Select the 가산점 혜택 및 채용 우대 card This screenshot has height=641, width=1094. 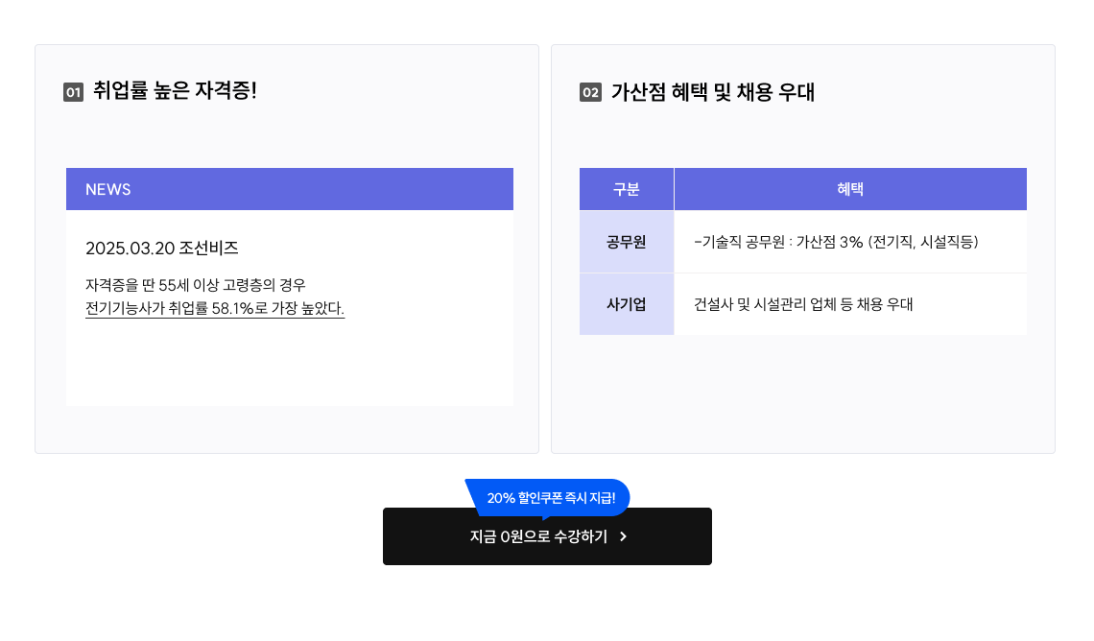coord(803,249)
